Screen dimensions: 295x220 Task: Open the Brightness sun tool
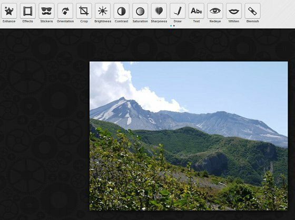(x=103, y=11)
